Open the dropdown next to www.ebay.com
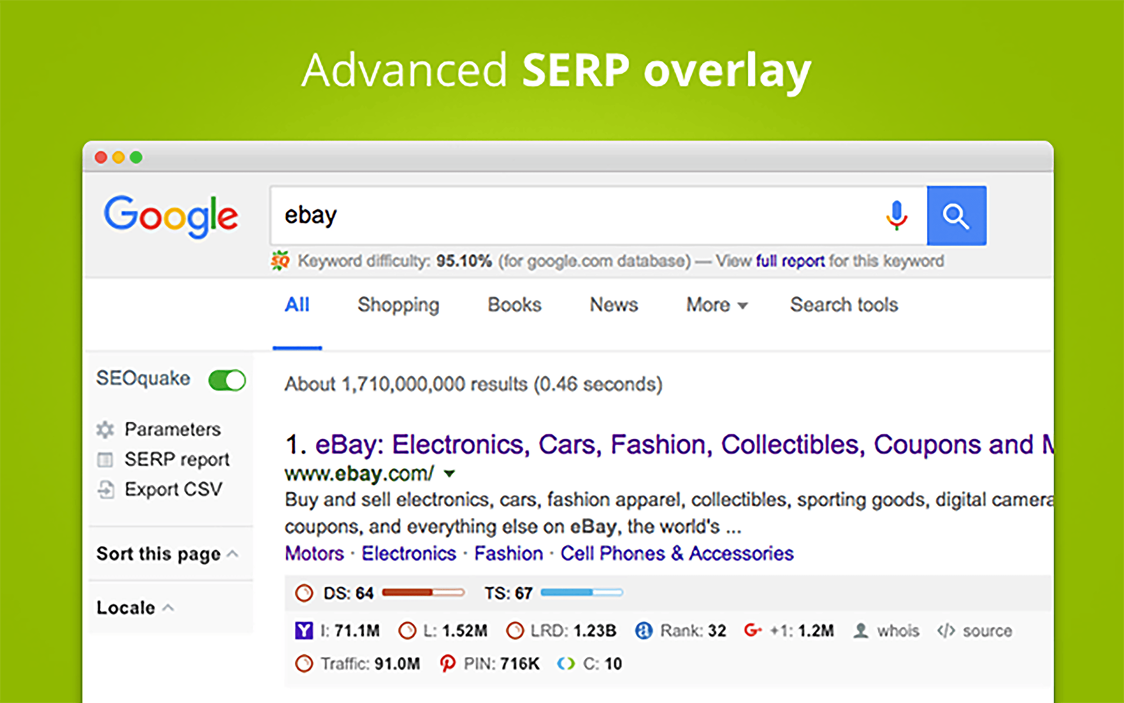The width and height of the screenshot is (1124, 703). tap(449, 473)
